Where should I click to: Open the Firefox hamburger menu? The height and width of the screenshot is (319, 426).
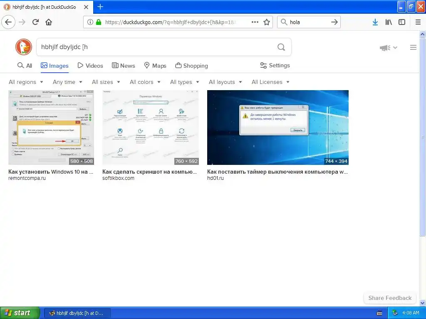[x=418, y=22]
